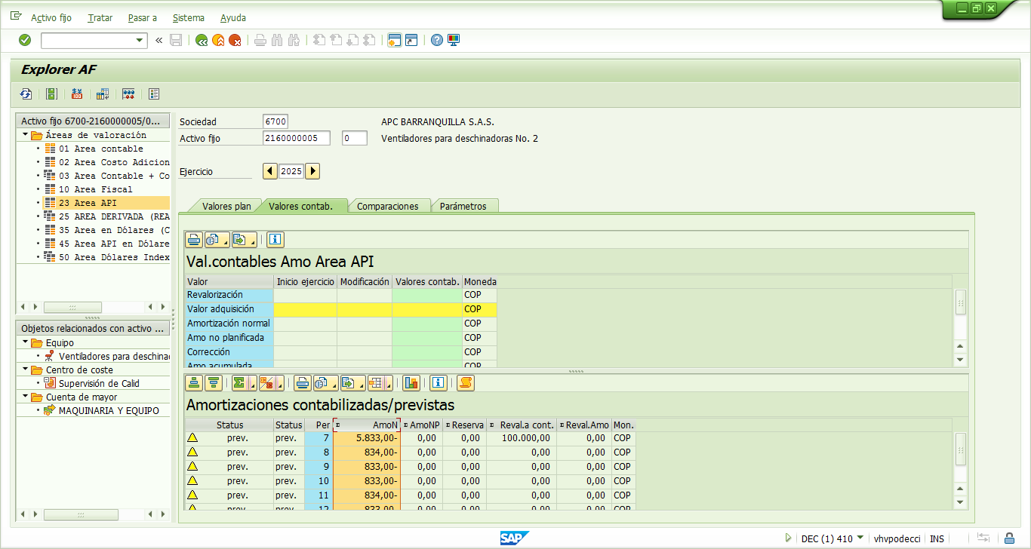The height and width of the screenshot is (549, 1031).
Task: Click the red Cancel icon
Action: pyautogui.click(x=235, y=40)
